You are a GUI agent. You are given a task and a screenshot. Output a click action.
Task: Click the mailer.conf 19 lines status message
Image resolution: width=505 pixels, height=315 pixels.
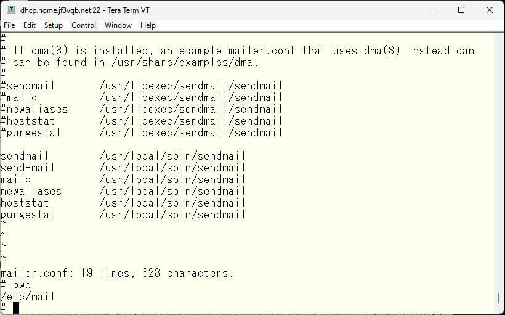117,274
